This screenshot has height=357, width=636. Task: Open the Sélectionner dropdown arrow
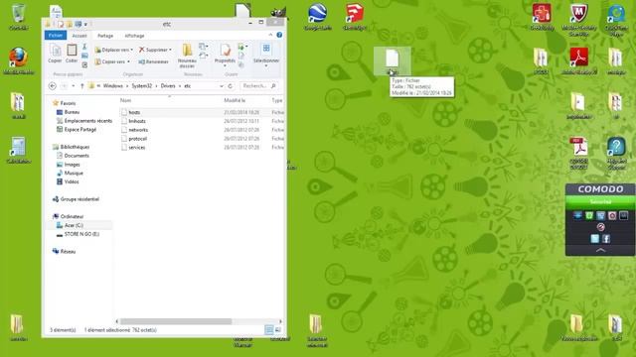coord(266,66)
